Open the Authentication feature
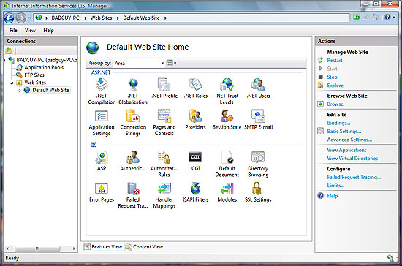 [x=133, y=161]
